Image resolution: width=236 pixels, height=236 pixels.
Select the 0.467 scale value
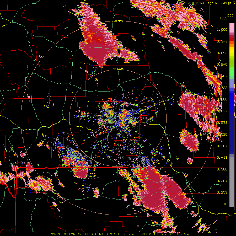(222, 146)
